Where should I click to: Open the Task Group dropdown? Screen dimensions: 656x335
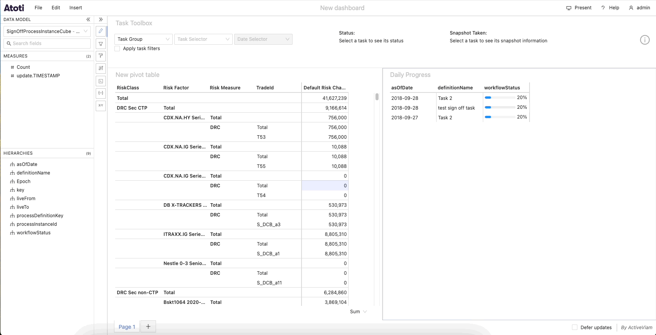[x=144, y=39]
